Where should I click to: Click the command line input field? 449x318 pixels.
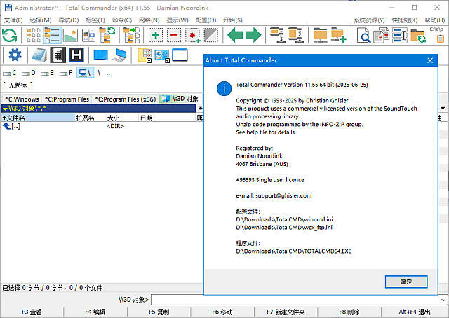(296, 300)
